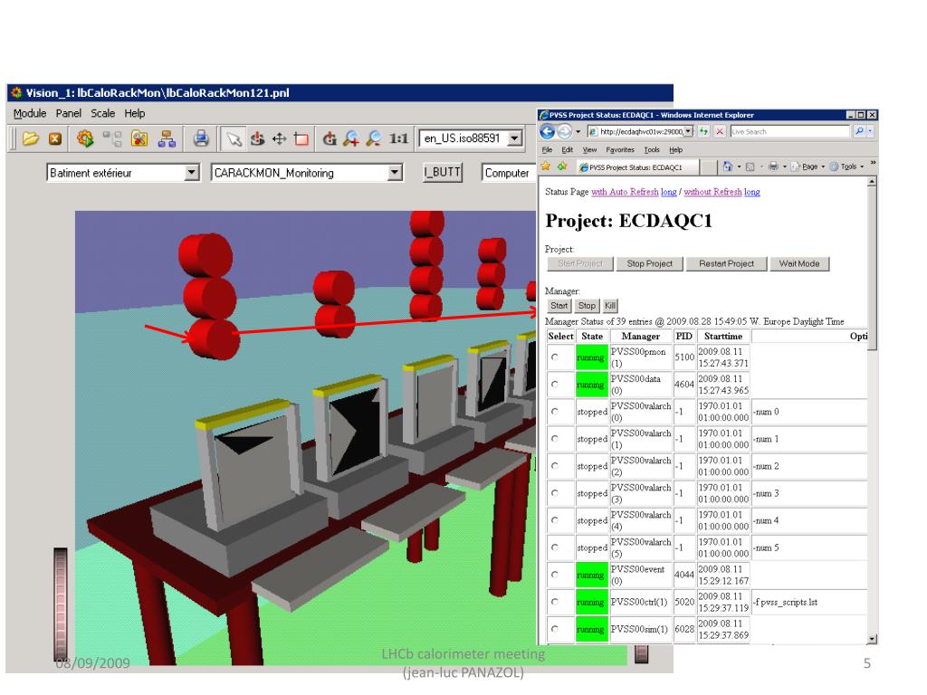Click the Wait Mode button
The height and width of the screenshot is (695, 927).
[799, 263]
